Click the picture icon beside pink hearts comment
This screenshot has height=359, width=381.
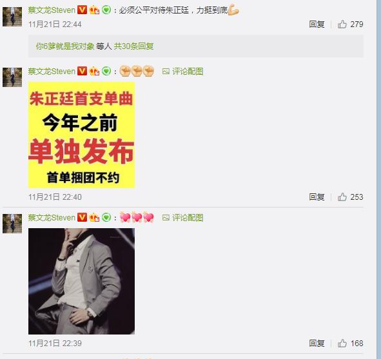tap(166, 218)
